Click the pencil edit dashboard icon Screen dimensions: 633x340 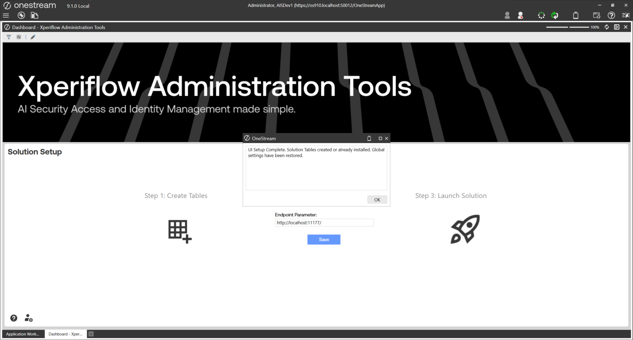[33, 37]
